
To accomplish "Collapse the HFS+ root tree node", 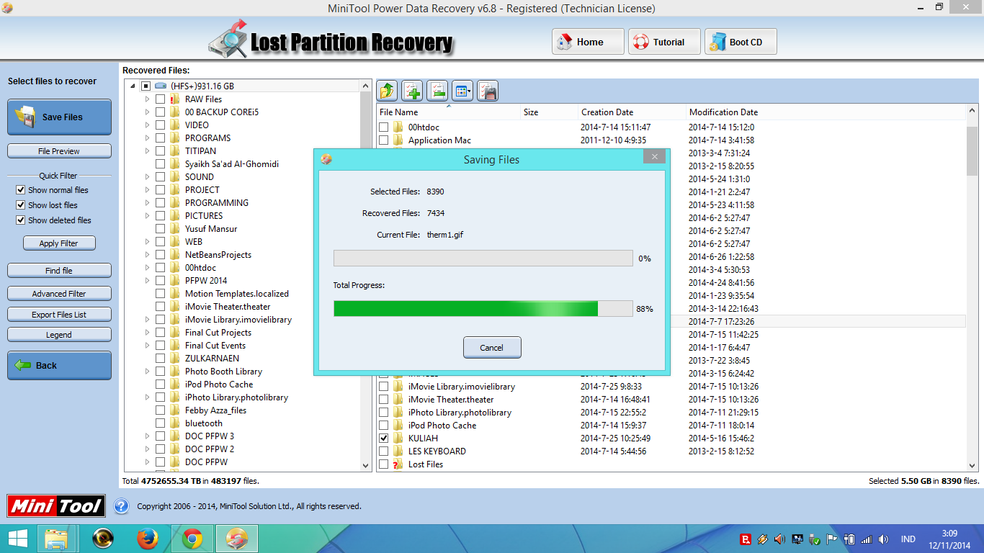I will coord(133,86).
